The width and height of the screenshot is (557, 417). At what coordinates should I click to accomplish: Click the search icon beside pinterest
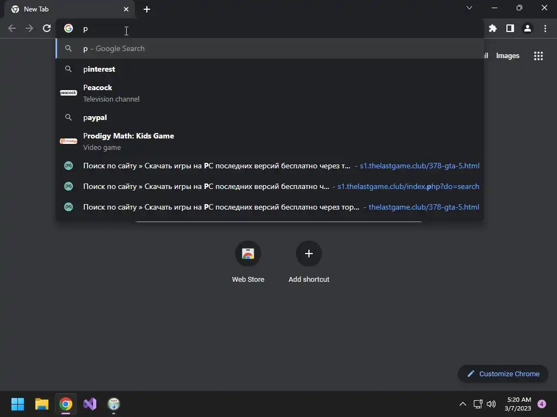[x=69, y=69]
